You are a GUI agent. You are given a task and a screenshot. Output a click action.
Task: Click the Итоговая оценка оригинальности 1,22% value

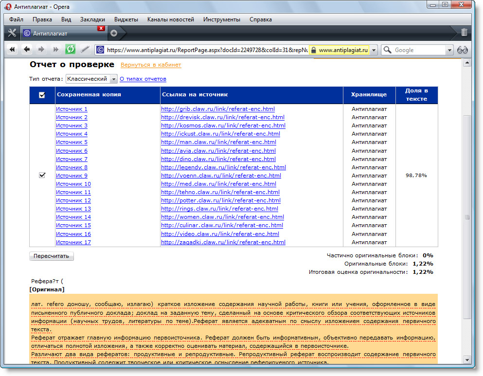[423, 272]
